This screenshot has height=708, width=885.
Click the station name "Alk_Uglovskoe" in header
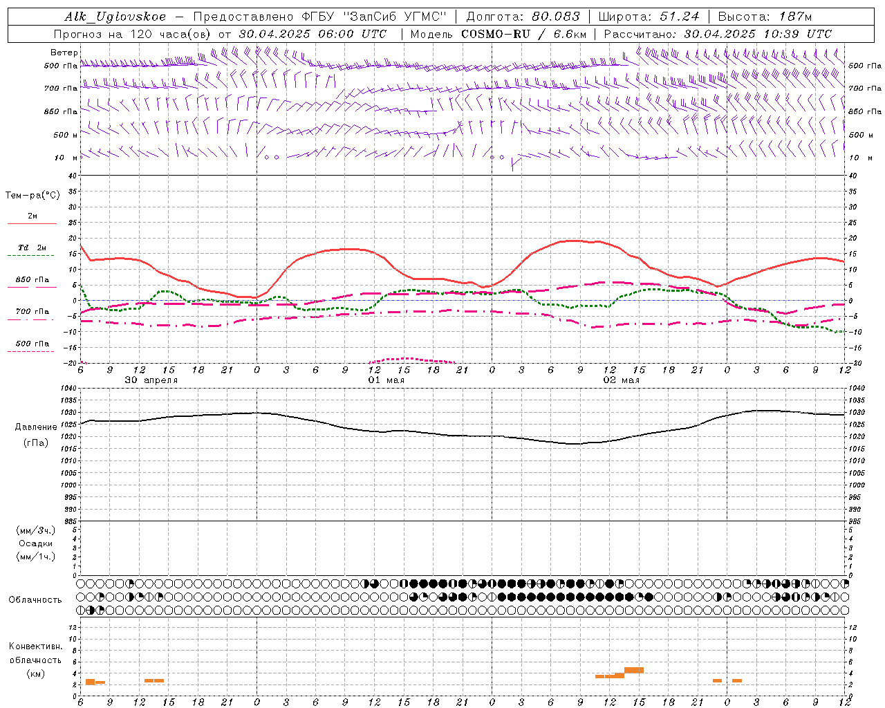pos(115,17)
